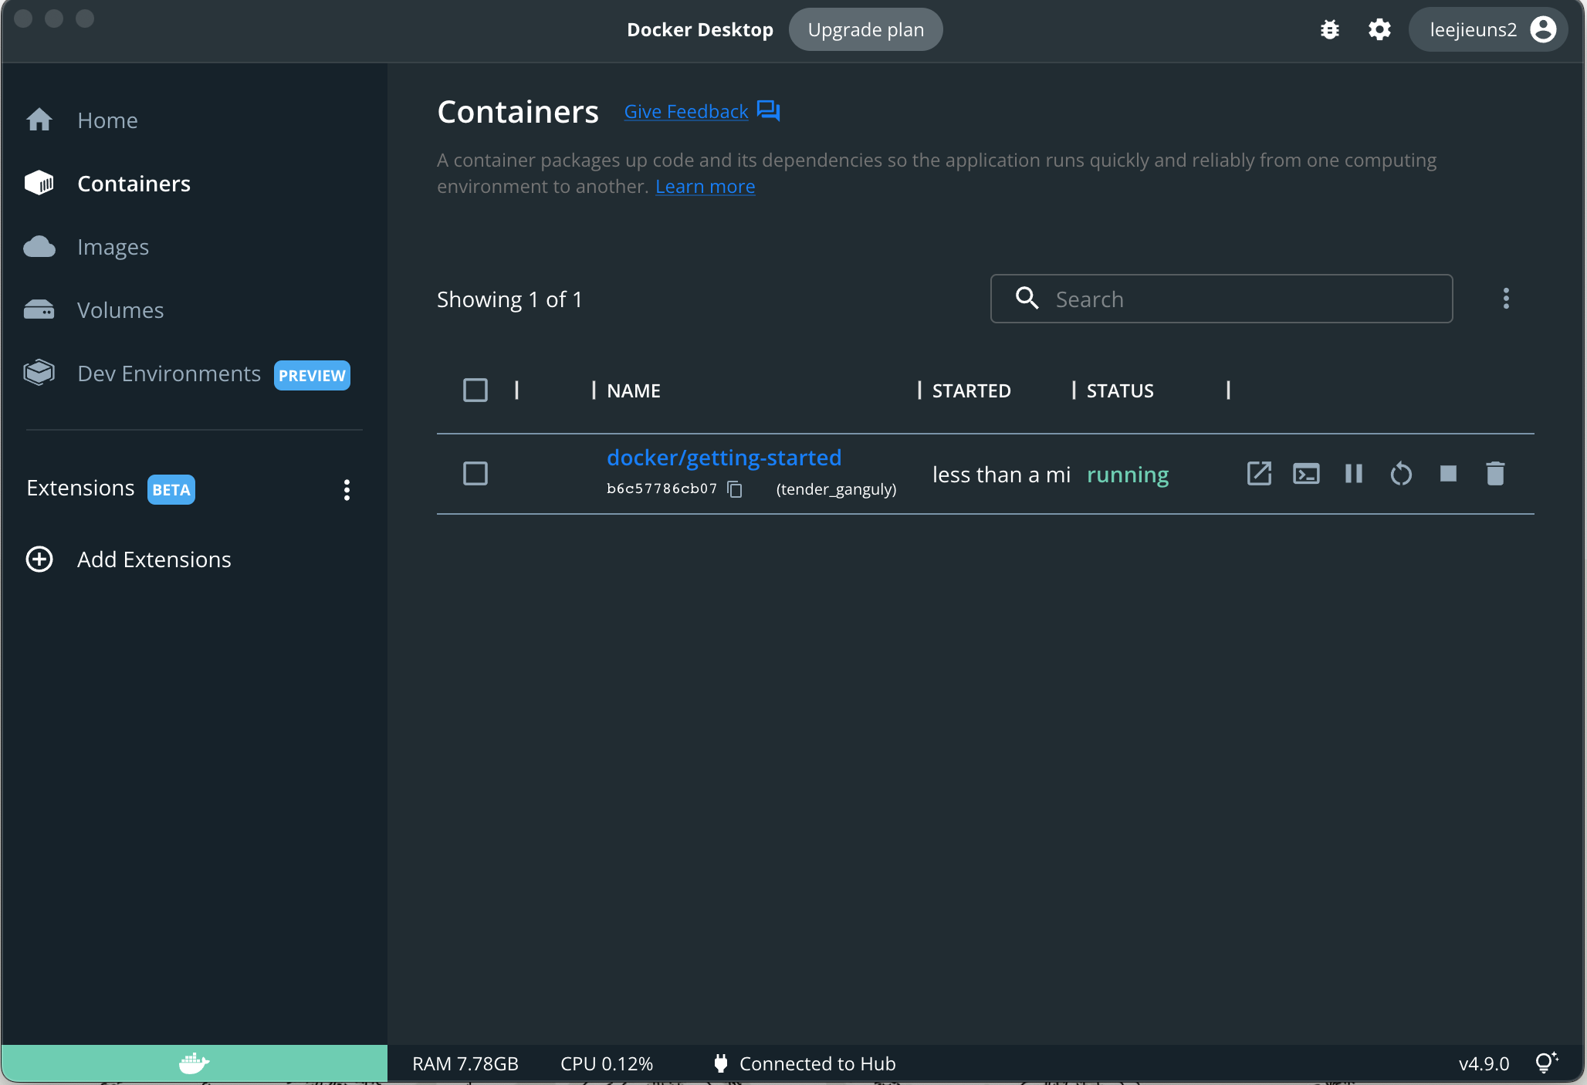This screenshot has height=1085, width=1587.
Task: Click the whale icon in status bar
Action: tap(194, 1063)
